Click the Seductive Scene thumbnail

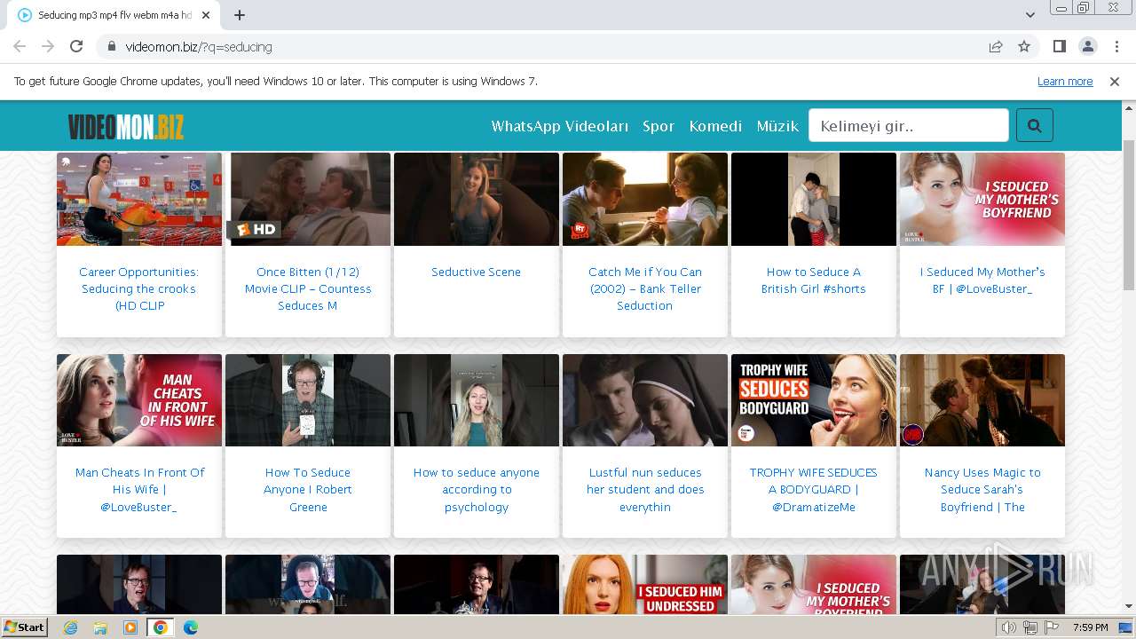click(477, 199)
